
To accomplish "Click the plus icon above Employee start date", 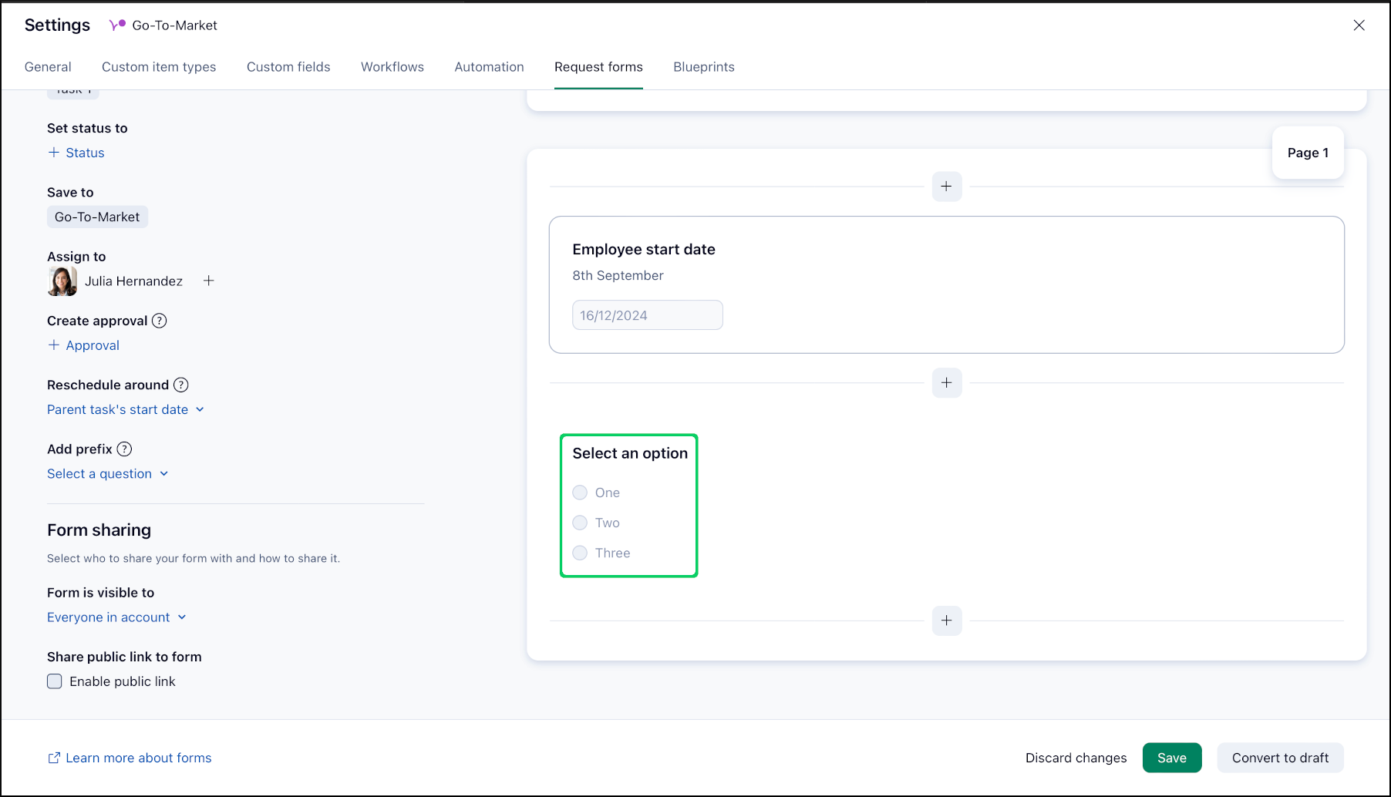I will [946, 187].
